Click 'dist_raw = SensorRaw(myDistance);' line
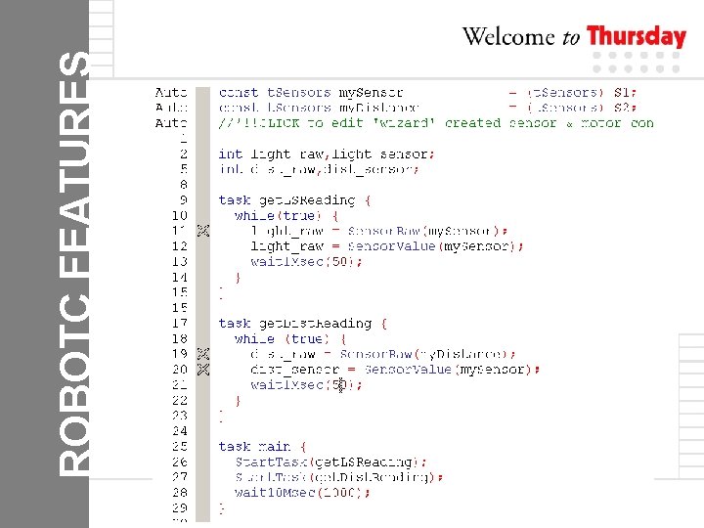The height and width of the screenshot is (528, 704). point(383,354)
